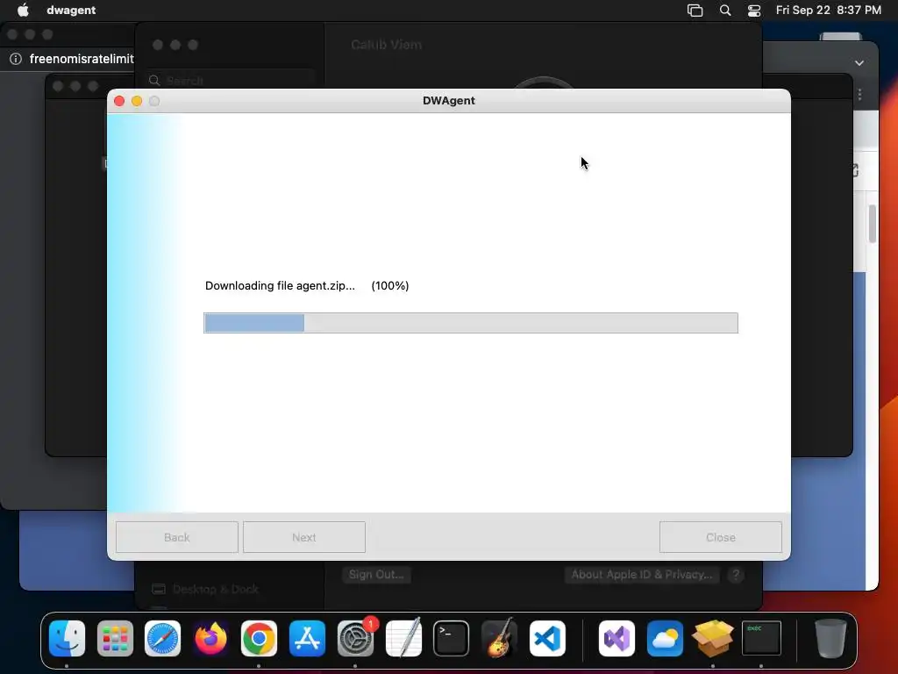This screenshot has height=674, width=898.
Task: Click the package box installer dock icon
Action: [713, 638]
